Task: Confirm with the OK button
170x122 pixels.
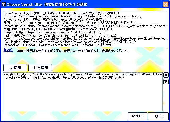Action: pyautogui.click(x=158, y=116)
